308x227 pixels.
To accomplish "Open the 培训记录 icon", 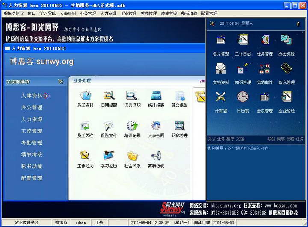I will [132, 126].
